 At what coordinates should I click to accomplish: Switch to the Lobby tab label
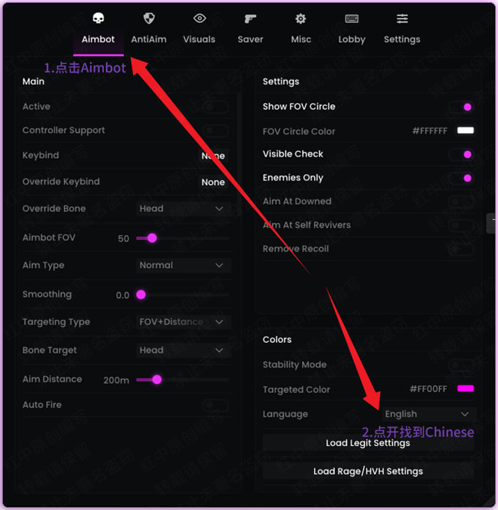click(352, 40)
